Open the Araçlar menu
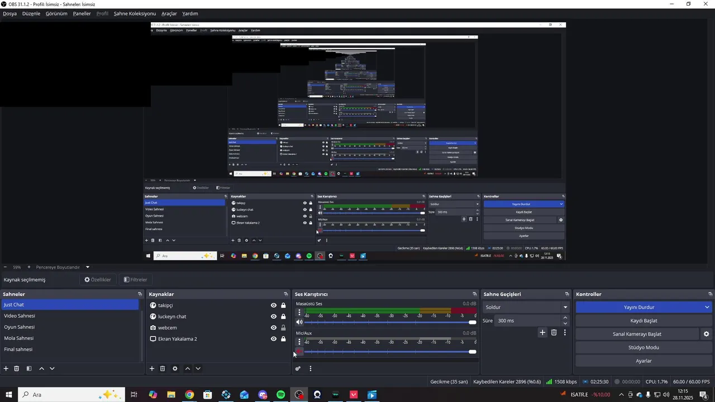The image size is (715, 402). click(x=169, y=13)
